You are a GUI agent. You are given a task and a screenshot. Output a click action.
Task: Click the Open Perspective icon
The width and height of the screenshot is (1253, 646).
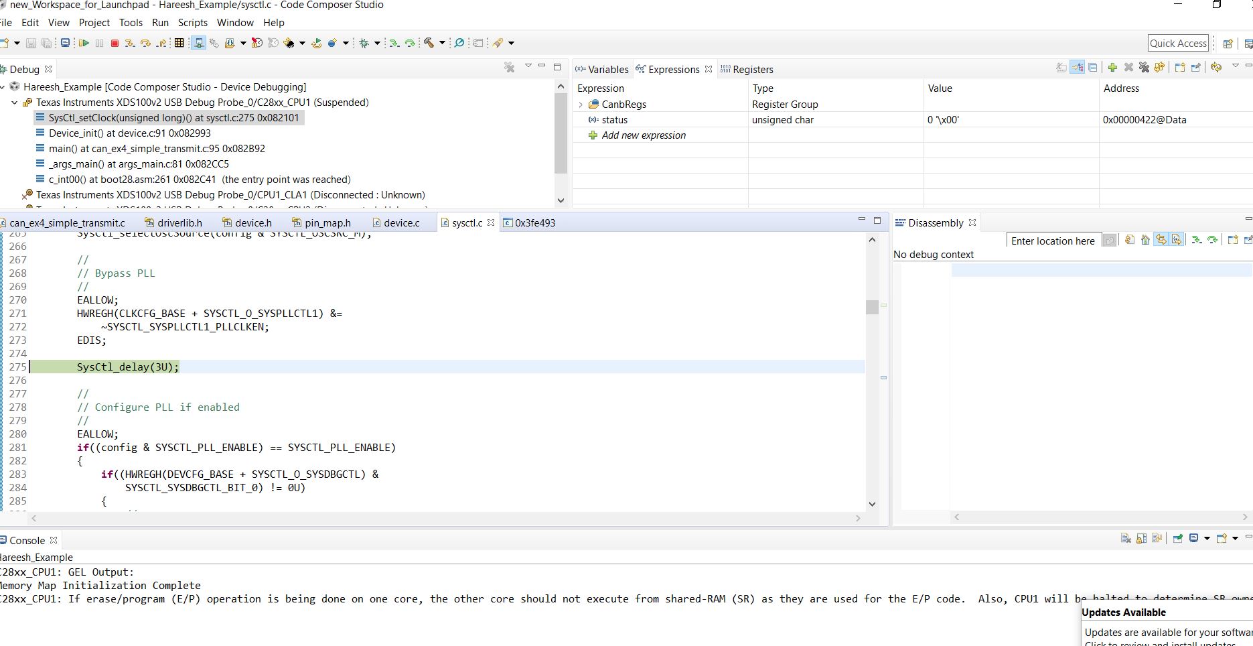pos(1228,44)
